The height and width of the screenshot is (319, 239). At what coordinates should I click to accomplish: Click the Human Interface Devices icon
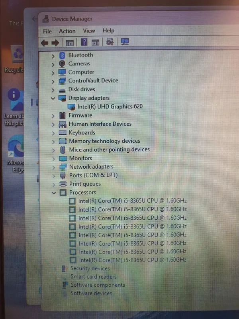[63, 124]
